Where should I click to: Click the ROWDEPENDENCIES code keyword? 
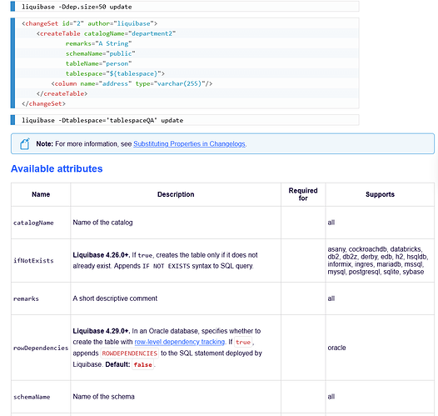pos(130,353)
